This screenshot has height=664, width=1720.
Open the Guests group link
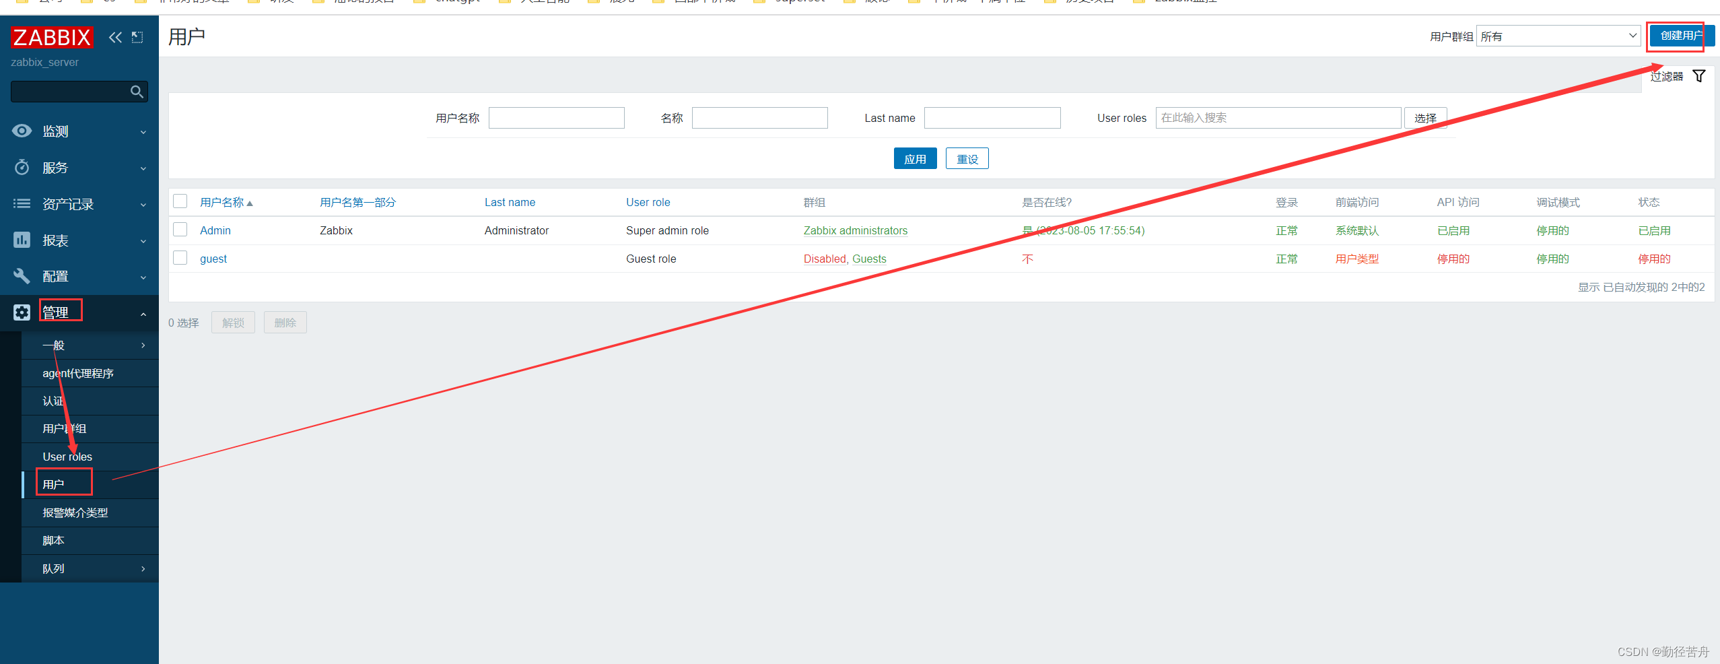coord(869,259)
